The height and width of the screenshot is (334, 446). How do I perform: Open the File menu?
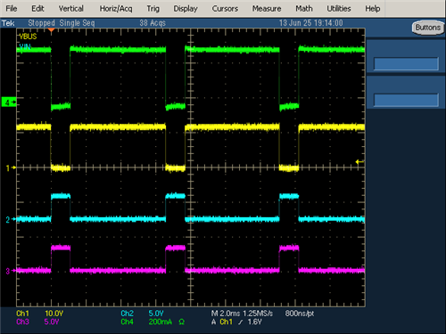coord(12,9)
